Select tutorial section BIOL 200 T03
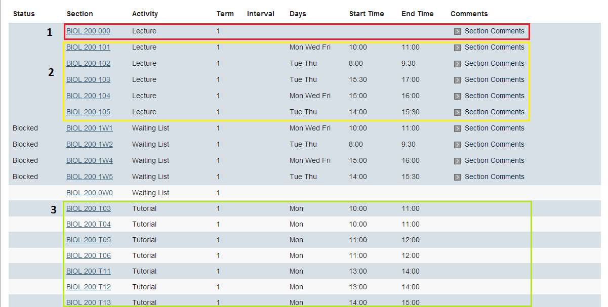Screen dimensions: 608x307 88,208
